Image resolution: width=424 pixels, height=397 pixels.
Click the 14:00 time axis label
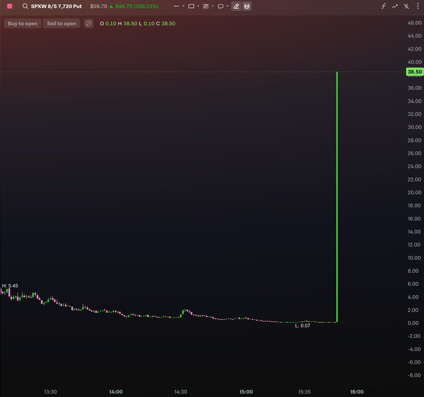click(x=116, y=392)
